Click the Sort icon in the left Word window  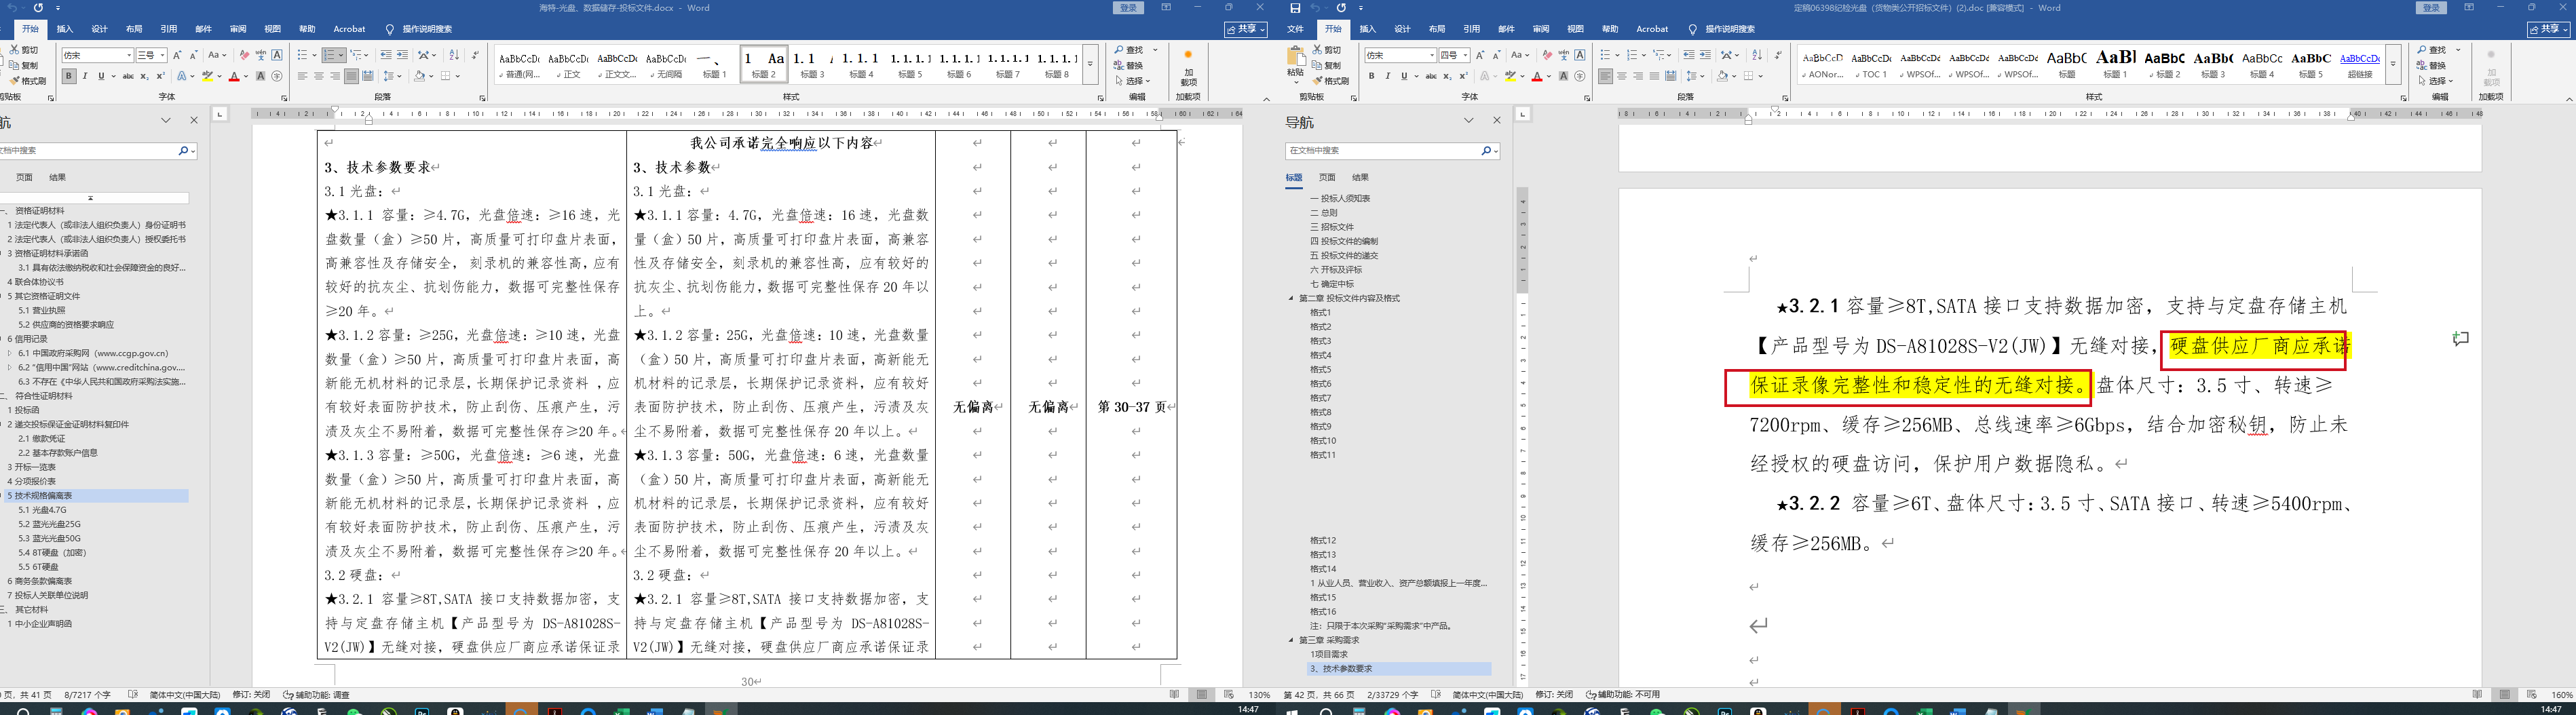click(x=454, y=55)
